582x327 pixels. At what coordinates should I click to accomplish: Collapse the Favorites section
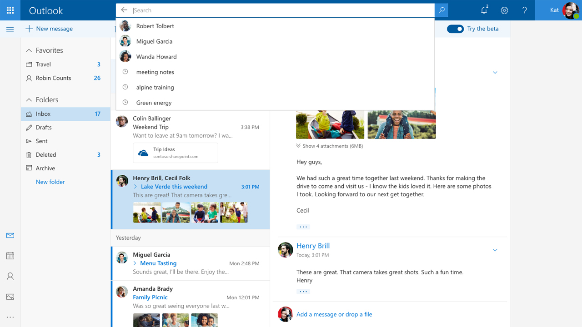tap(28, 50)
